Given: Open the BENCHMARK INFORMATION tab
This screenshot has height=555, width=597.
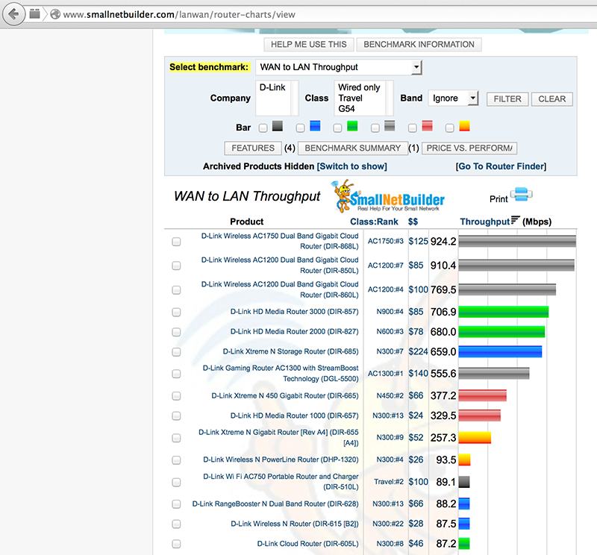Looking at the screenshot, I should click(x=419, y=45).
